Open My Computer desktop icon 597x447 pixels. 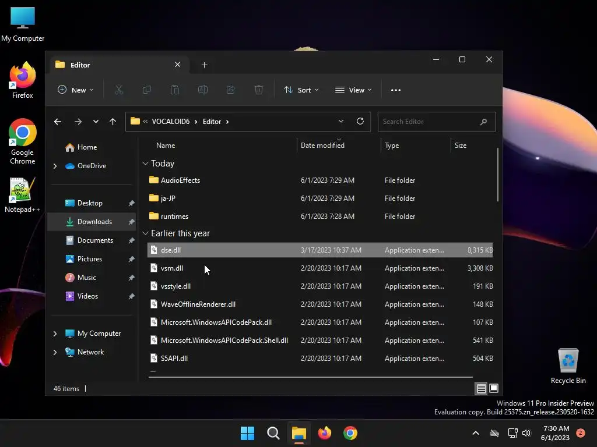23,24
